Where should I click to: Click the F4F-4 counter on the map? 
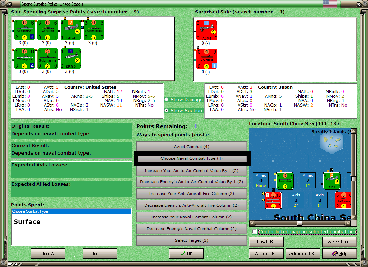[332, 181]
